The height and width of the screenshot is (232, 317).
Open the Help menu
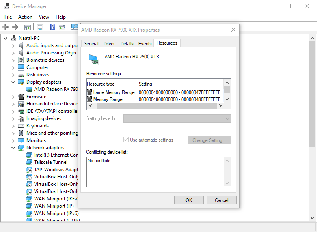tap(60, 17)
